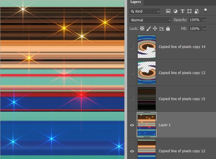Lock image pixels brush icon
The image size is (216, 159).
148,29
